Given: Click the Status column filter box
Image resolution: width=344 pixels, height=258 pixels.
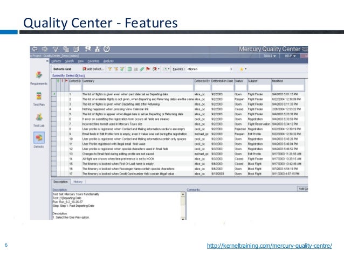Looking at the screenshot, I should (240, 88).
